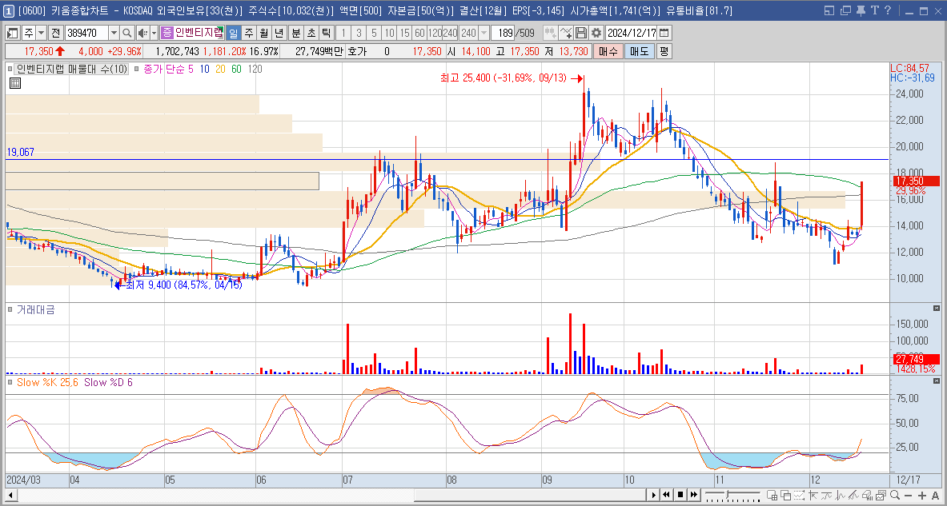Click the pin window icon in title bar
947x506 pixels.
click(861, 10)
